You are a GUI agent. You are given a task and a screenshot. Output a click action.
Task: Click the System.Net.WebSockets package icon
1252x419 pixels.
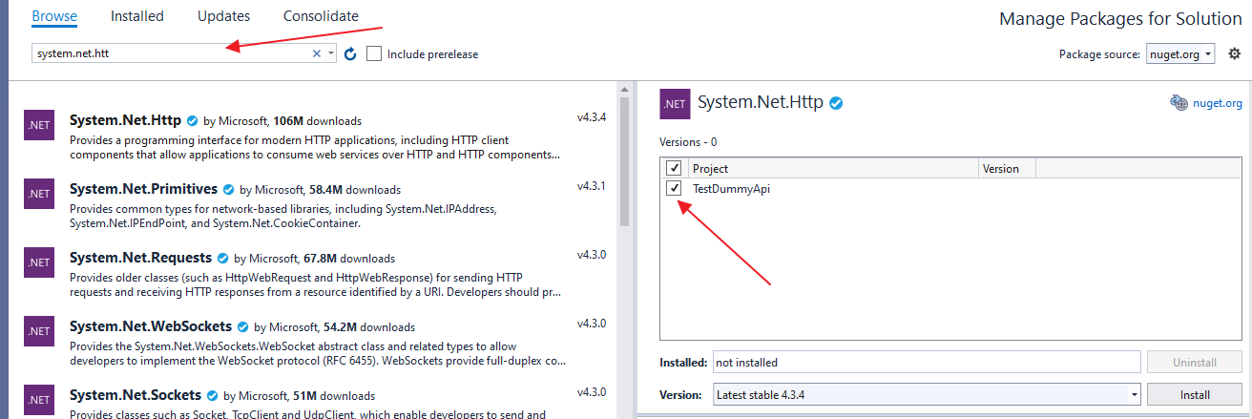(x=39, y=330)
